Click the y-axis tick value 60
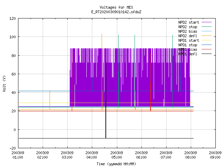 tap(14, 74)
